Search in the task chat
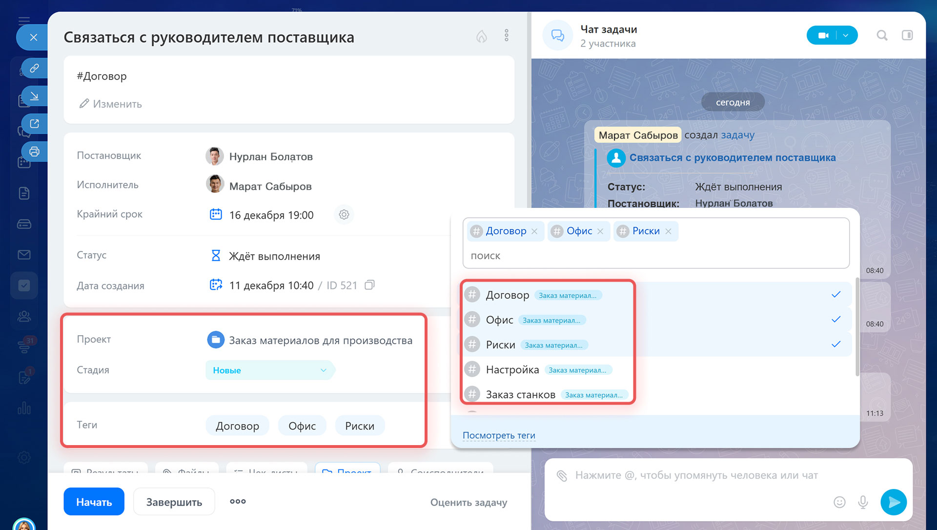Screen dimensions: 937x530 coord(881,35)
